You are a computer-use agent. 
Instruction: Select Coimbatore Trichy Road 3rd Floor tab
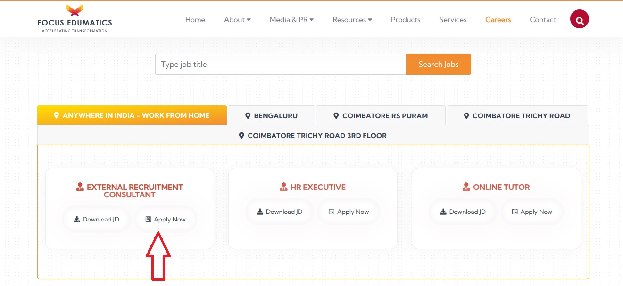[x=313, y=136]
